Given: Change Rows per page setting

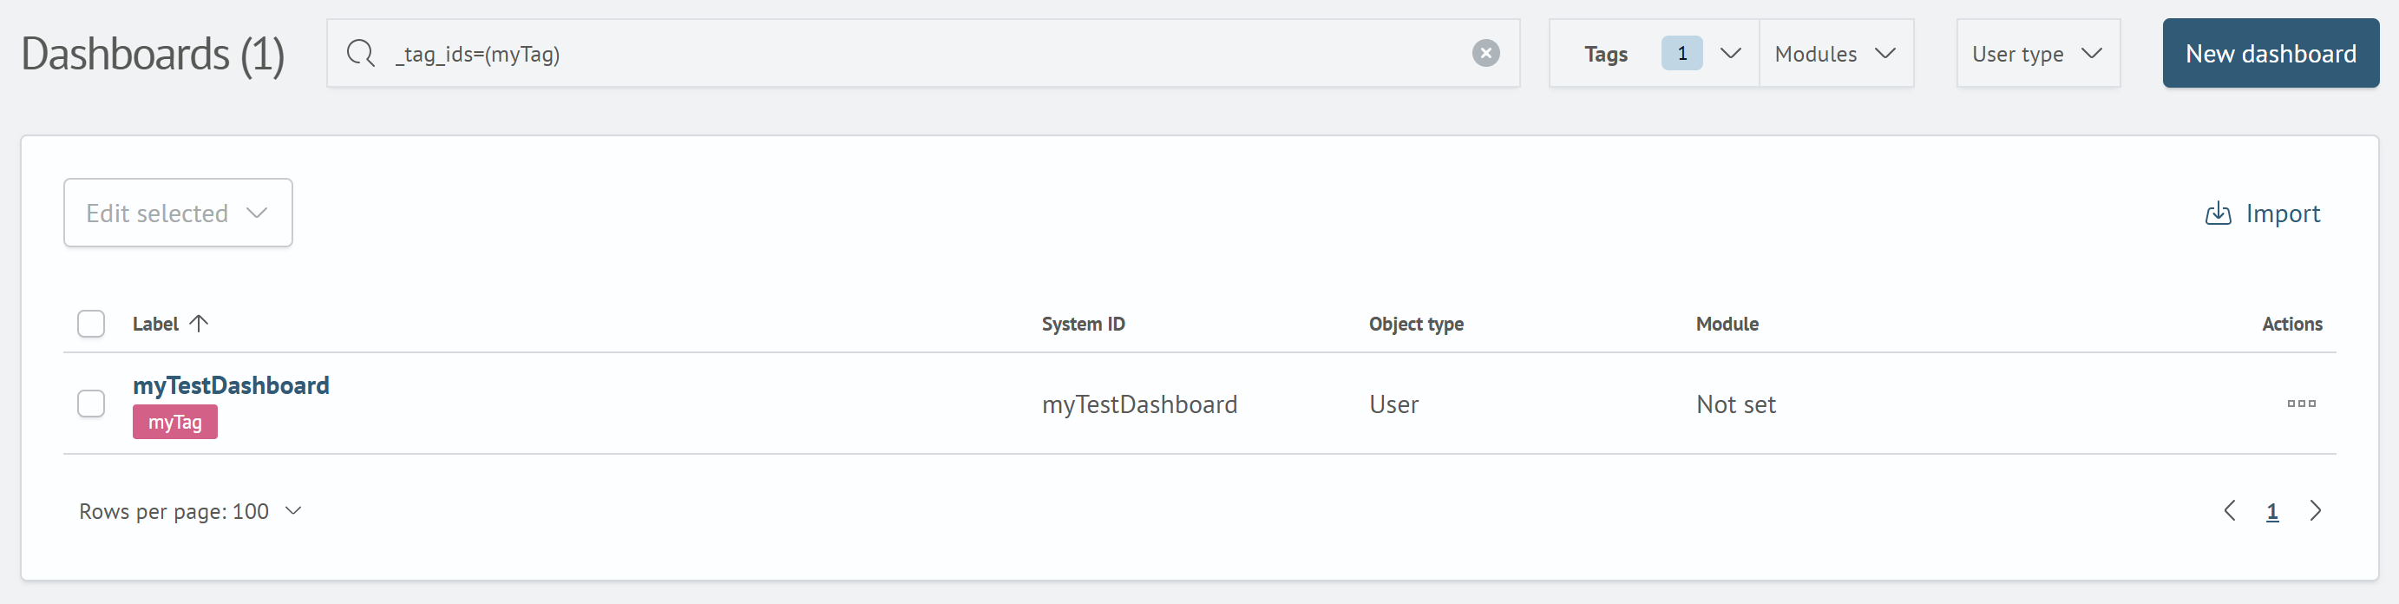Looking at the screenshot, I should tap(191, 511).
